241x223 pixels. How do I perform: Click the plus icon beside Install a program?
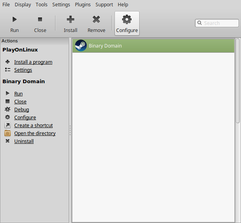8,62
